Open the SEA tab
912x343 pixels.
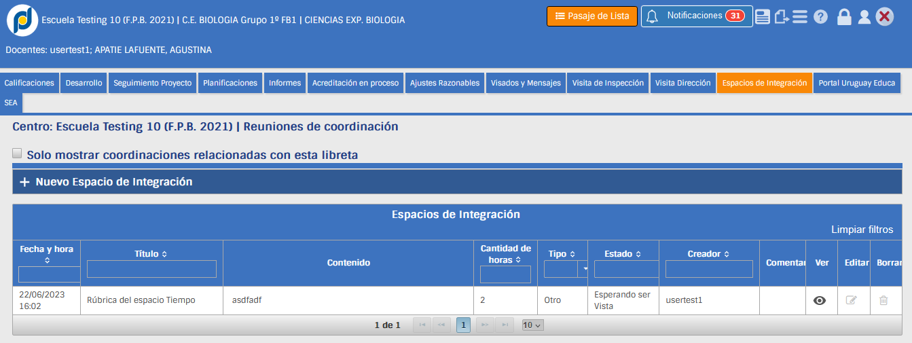pos(11,103)
